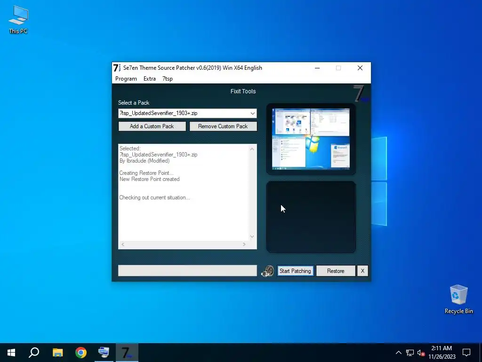
Task: Click the gears icon beside Start Patching
Action: point(267,271)
